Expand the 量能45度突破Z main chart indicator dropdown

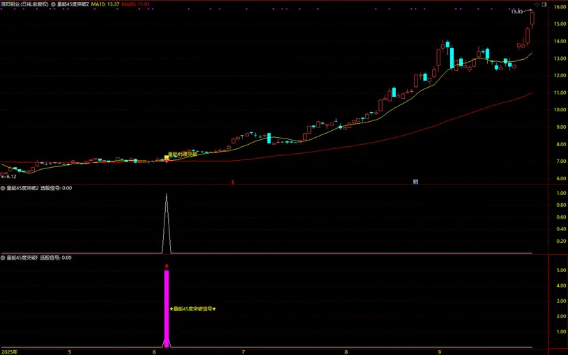pyautogui.click(x=53, y=4)
